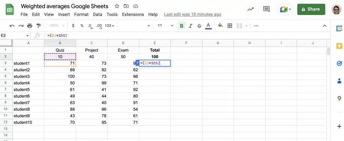Open the fill color picker
The width and height of the screenshot is (344, 141).
click(x=220, y=26)
